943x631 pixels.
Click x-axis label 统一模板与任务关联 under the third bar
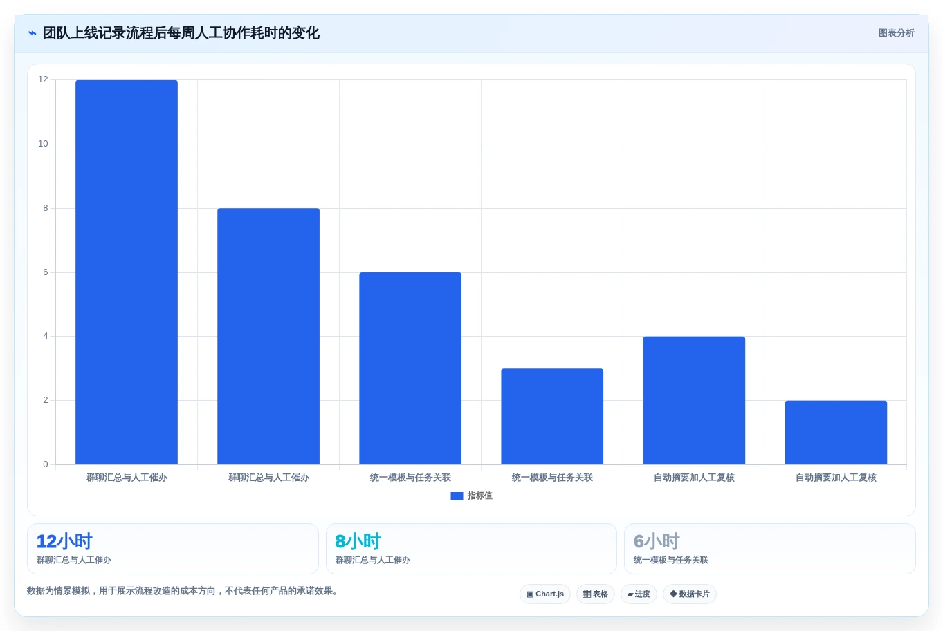(410, 478)
